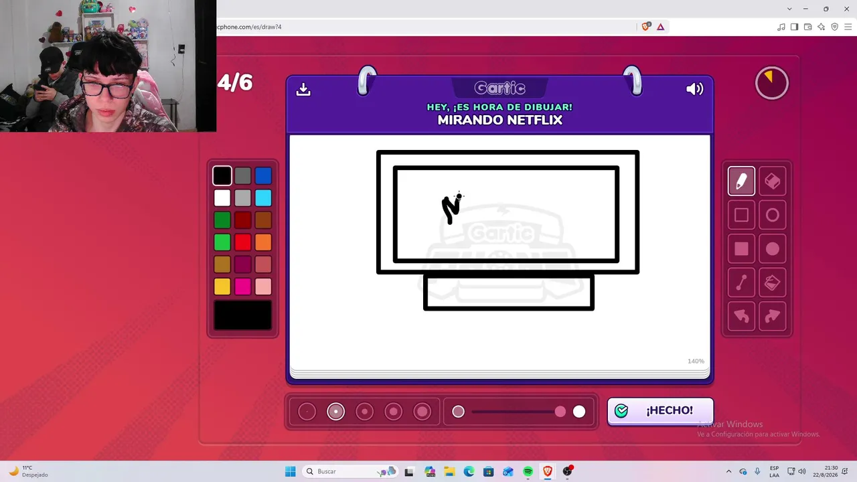Pick the black color swatch
This screenshot has height=482, width=857.
[x=222, y=176]
